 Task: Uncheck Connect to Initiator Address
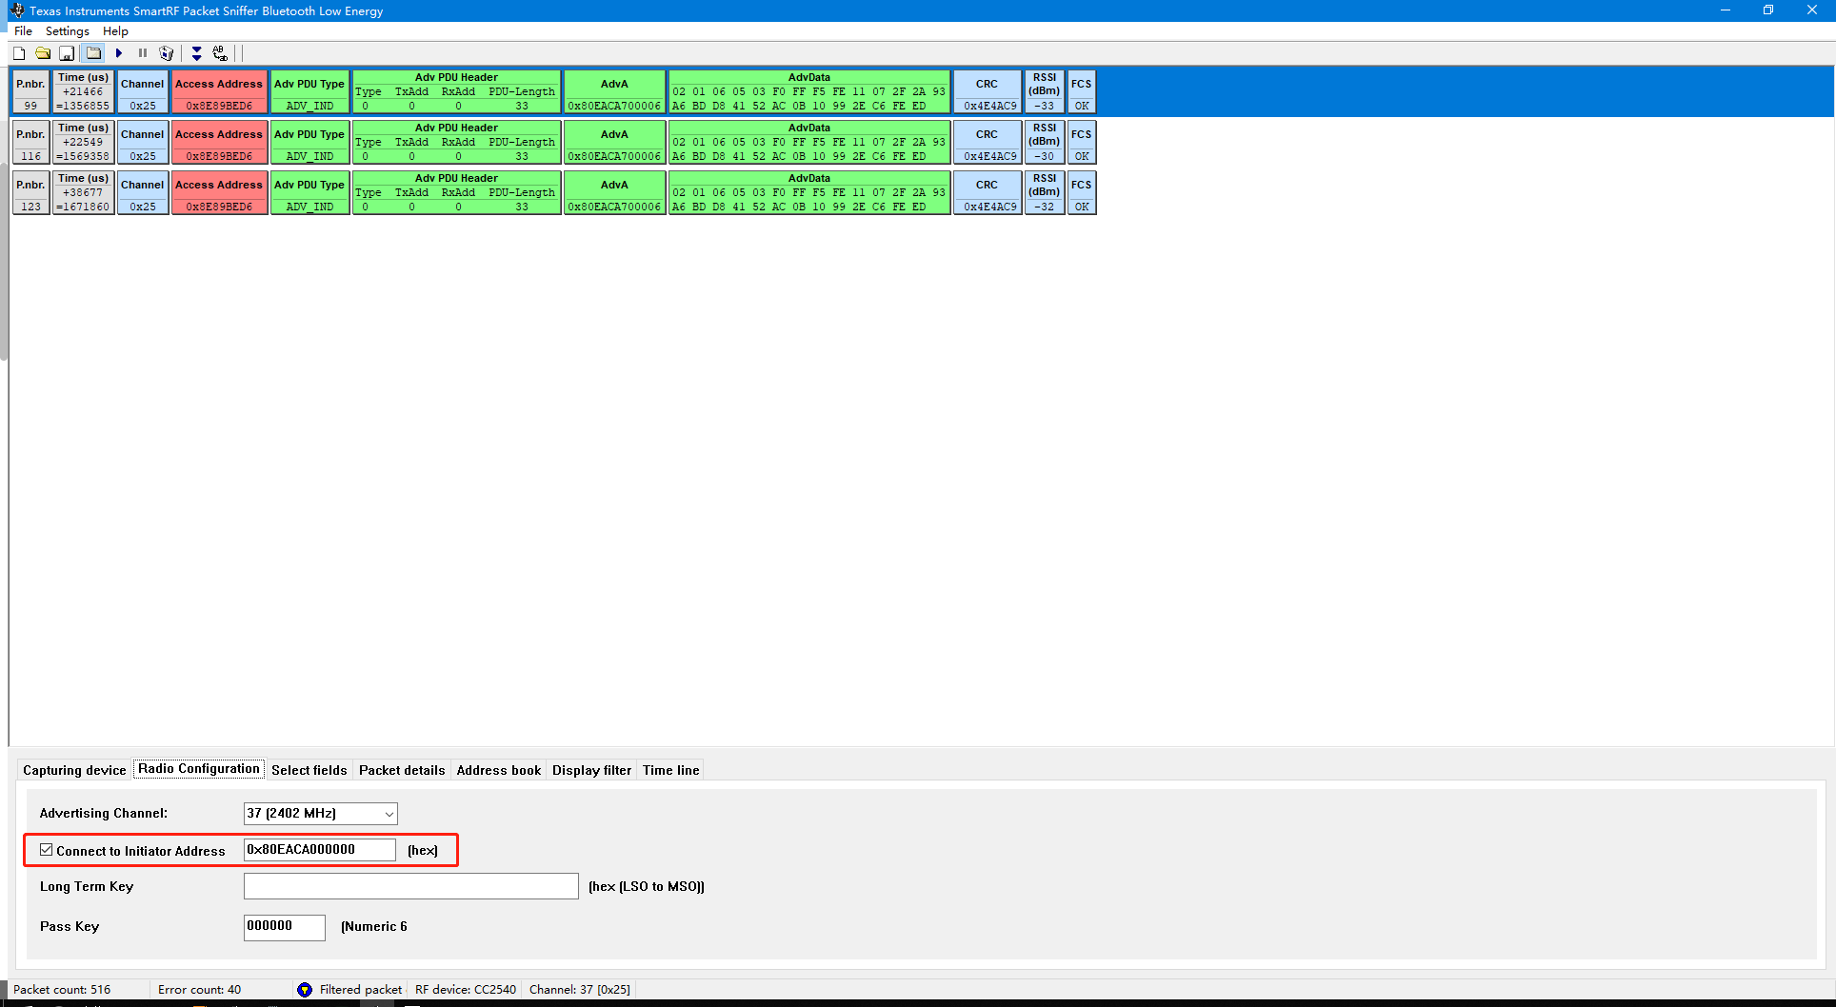[x=46, y=849]
